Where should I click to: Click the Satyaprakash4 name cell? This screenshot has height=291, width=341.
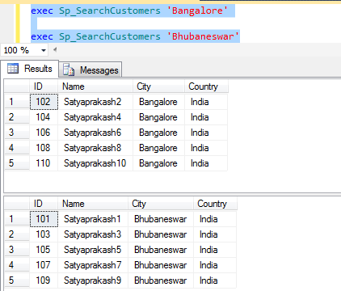click(x=95, y=117)
